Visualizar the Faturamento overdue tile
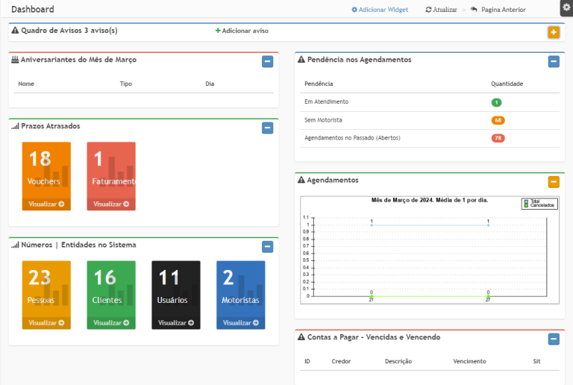573x385 pixels. 111,204
